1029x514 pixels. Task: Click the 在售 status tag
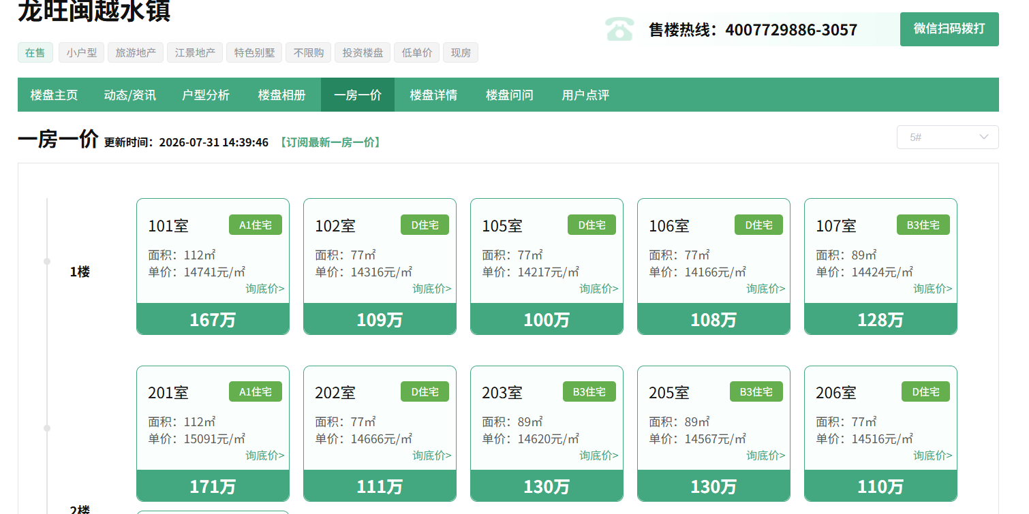35,52
